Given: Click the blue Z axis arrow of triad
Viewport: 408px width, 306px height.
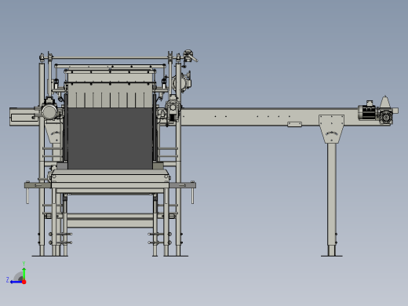Looking at the screenshot, I should pos(16,282).
